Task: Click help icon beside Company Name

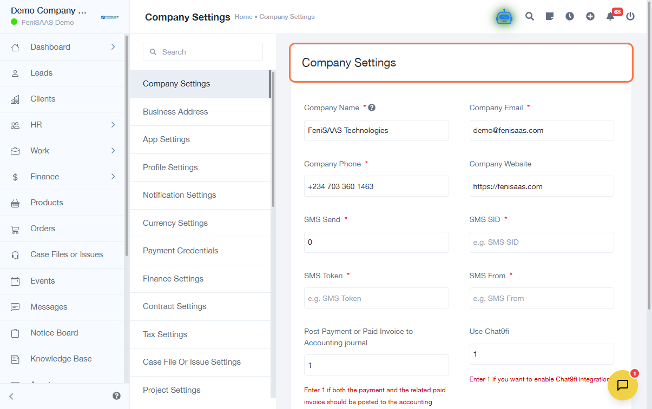Action: pos(372,108)
